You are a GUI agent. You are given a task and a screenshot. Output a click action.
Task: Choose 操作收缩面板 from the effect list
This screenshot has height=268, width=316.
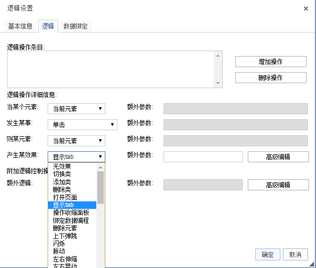pos(72,213)
